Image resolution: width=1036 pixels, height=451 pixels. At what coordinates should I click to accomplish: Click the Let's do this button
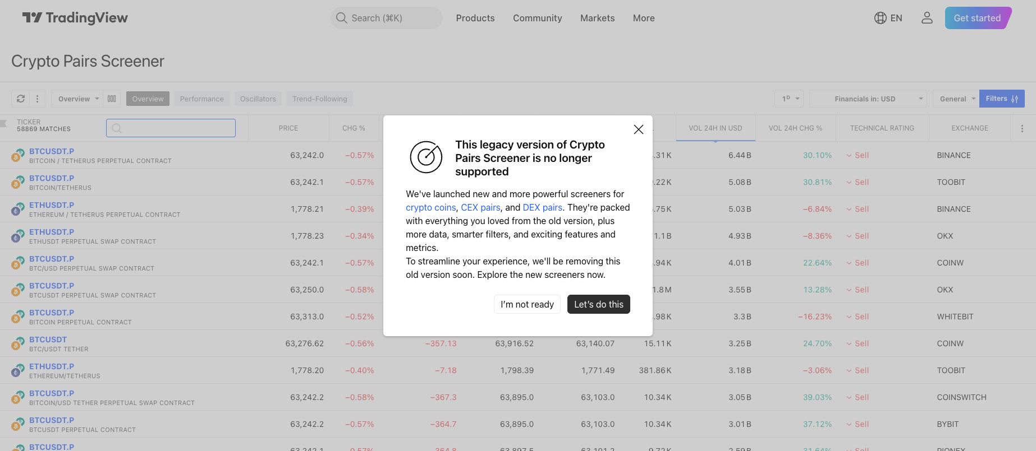pos(599,304)
